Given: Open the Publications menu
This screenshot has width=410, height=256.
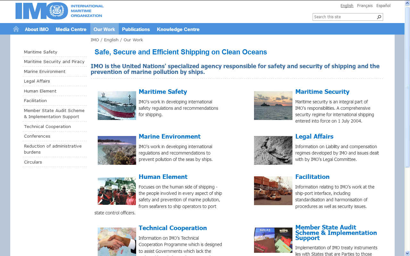Looking at the screenshot, I should click(x=136, y=29).
